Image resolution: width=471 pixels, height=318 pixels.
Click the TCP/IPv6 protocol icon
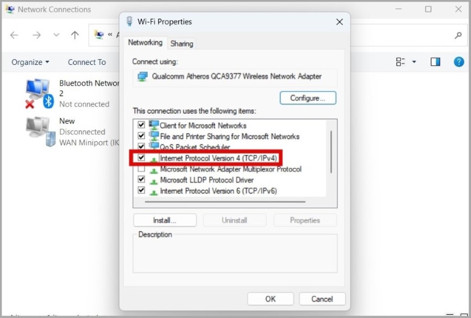154,192
